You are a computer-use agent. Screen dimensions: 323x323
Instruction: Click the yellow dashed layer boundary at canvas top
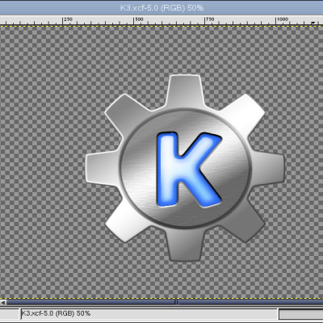[x=161, y=26]
